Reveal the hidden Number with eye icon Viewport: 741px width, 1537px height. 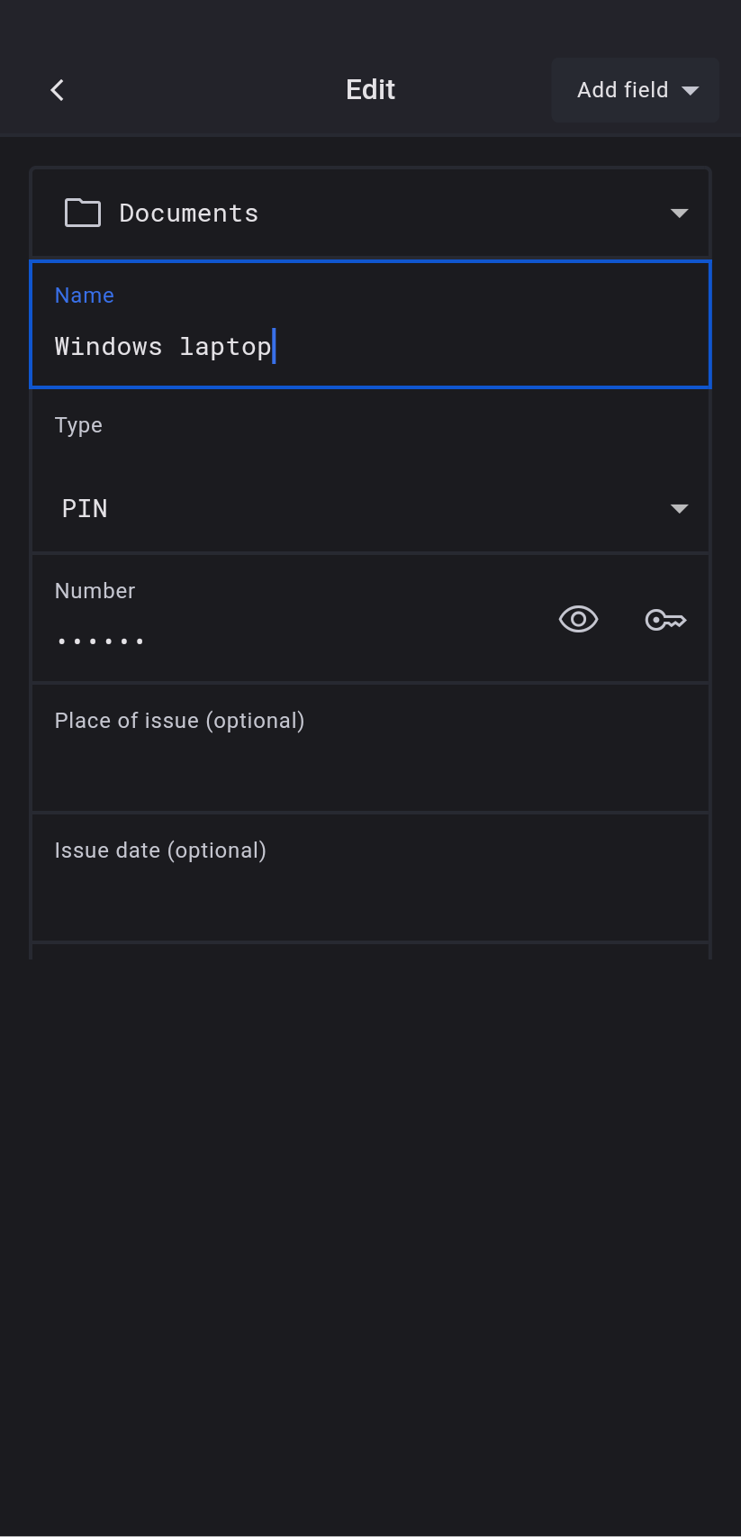578,620
